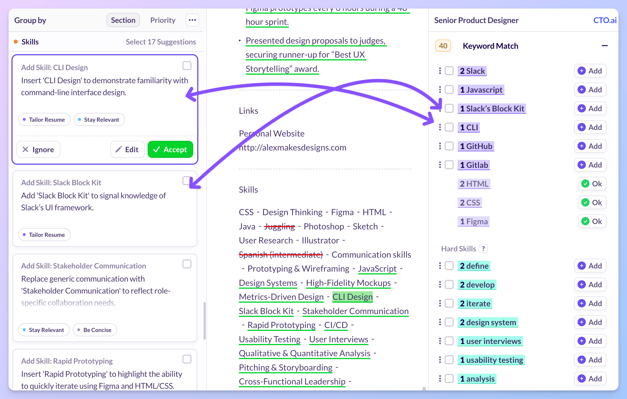Image resolution: width=627 pixels, height=399 pixels.
Task: Click the Hard Skills help question mark
Action: (x=483, y=249)
